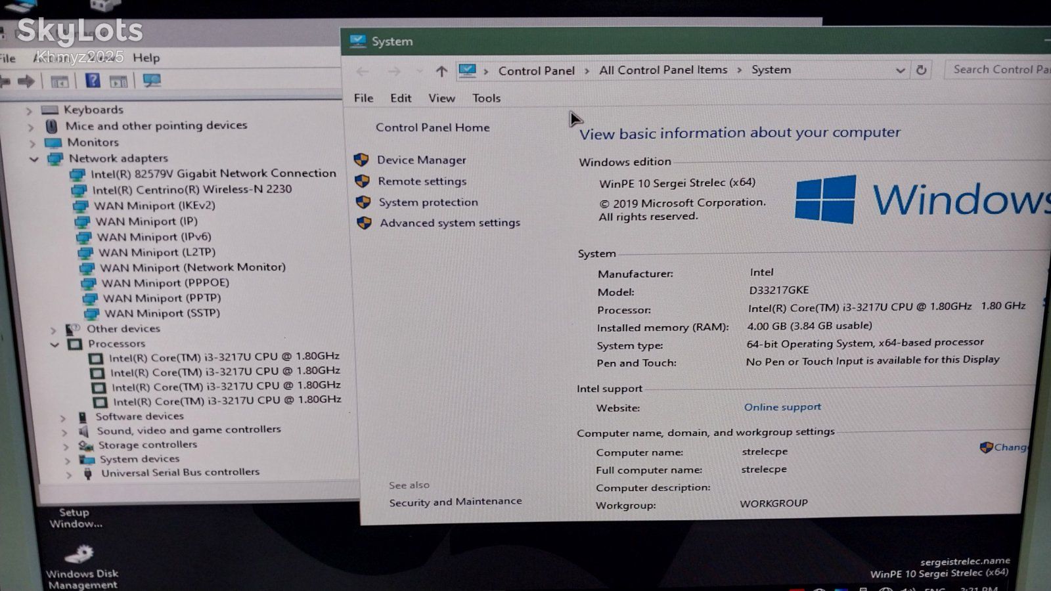Screen dimensions: 1051x591
Task: Collapse the Processors node
Action: 55,344
